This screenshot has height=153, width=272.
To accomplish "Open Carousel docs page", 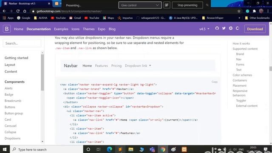I will coord(11,126).
